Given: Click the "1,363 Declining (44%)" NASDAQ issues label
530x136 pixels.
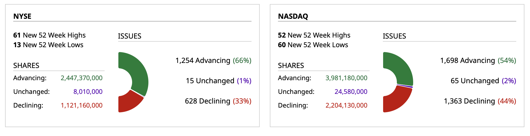Looking at the screenshot, I should (x=480, y=101).
